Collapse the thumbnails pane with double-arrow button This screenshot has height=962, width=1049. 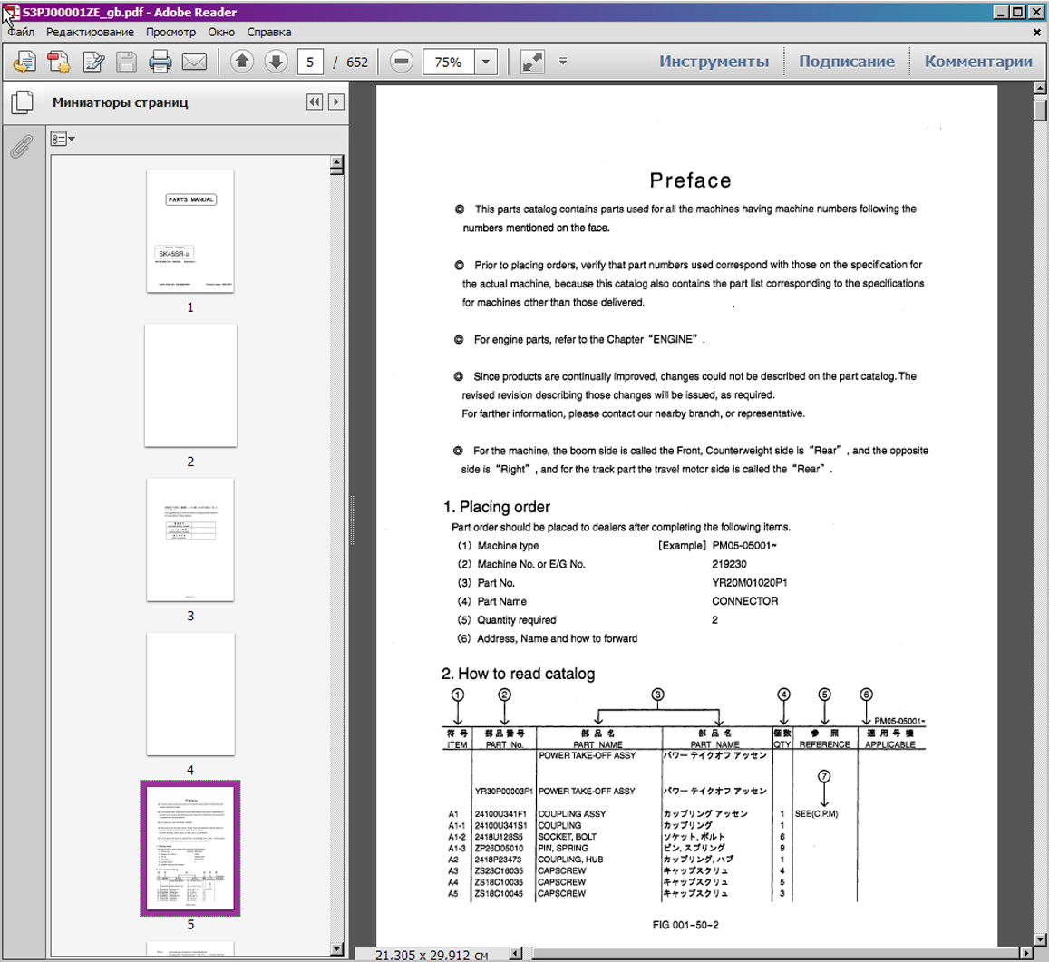point(315,102)
